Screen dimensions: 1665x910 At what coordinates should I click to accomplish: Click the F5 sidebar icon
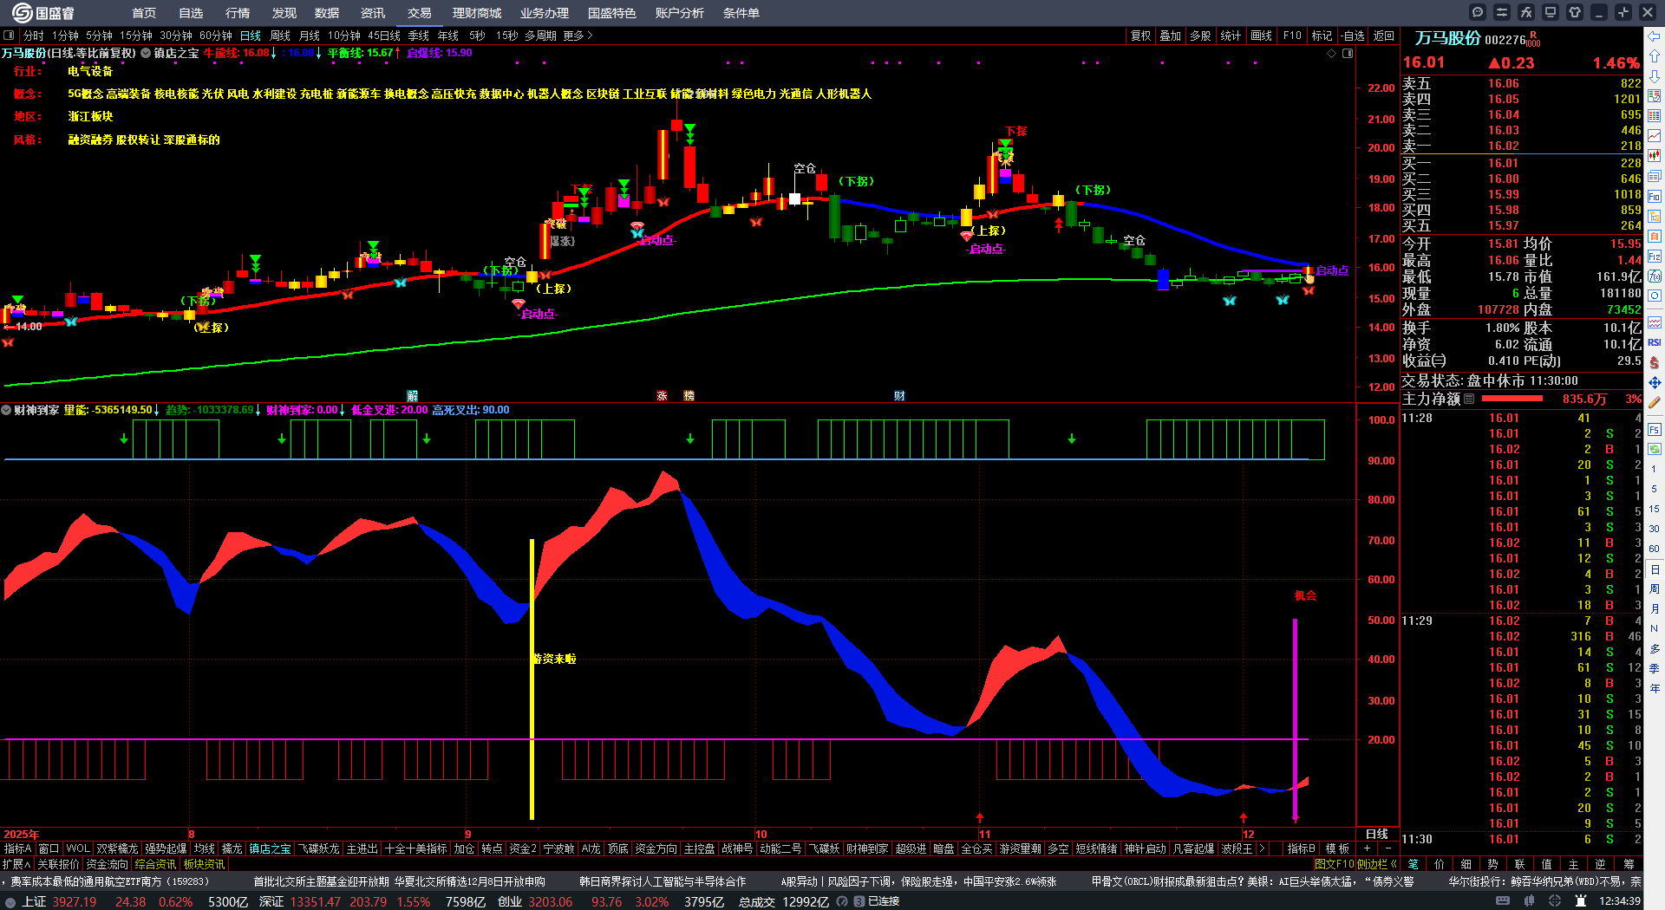pos(1655,430)
